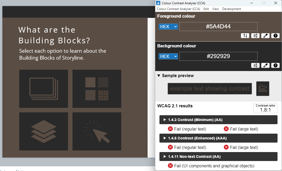Click background hex field #292929
This screenshot has width=282, height=171.
tap(218, 56)
